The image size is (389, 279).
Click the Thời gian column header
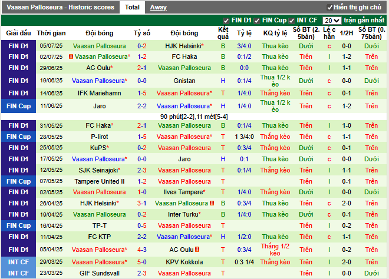click(51, 33)
